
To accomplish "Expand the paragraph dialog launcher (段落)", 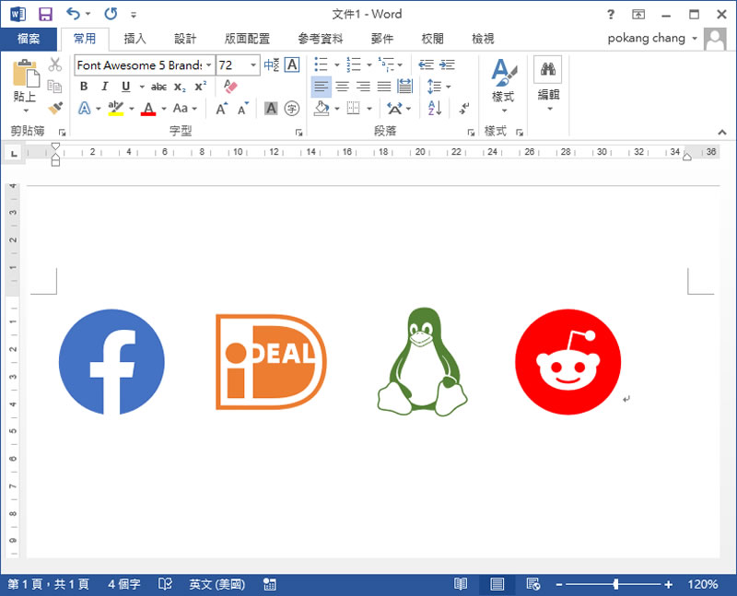I will pos(471,133).
